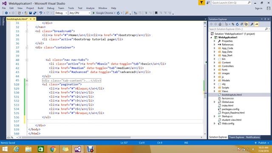
Task: Click the Solution Explorer search magnifier icon
Action: [266, 29]
